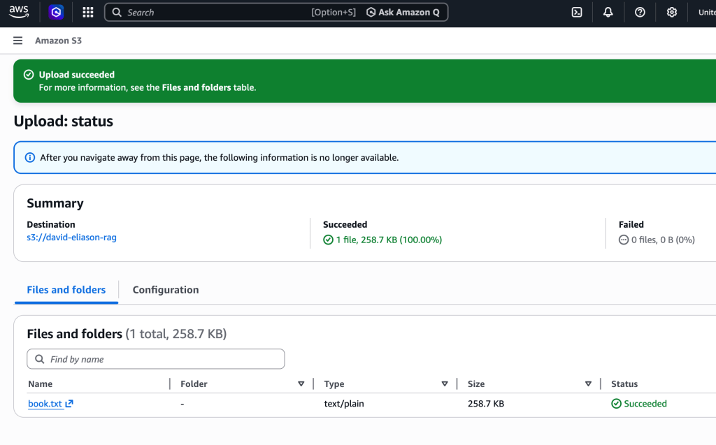The image size is (716, 445).
Task: Open the Amazon Q purple hexagon icon
Action: tap(56, 12)
